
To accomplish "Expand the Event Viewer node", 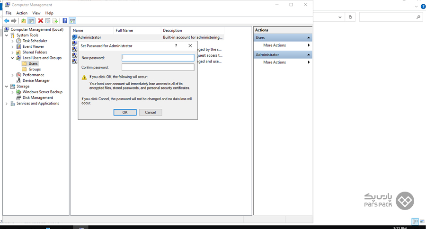I will tap(12, 47).
